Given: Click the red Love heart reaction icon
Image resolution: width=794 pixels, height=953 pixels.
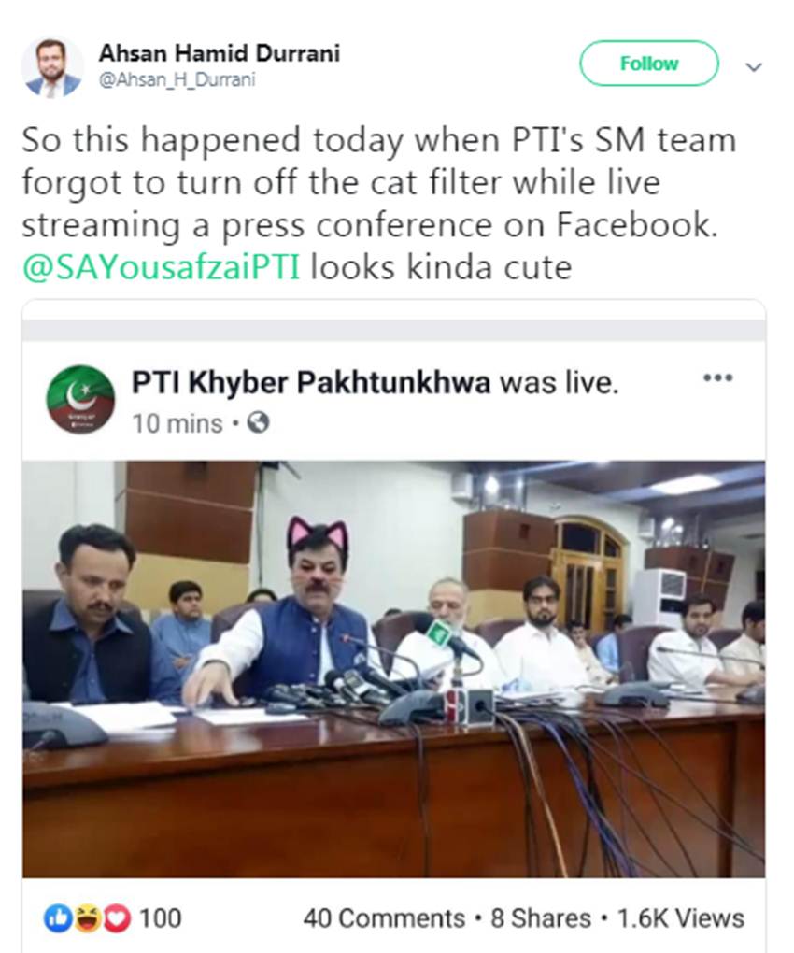Looking at the screenshot, I should pos(117,918).
